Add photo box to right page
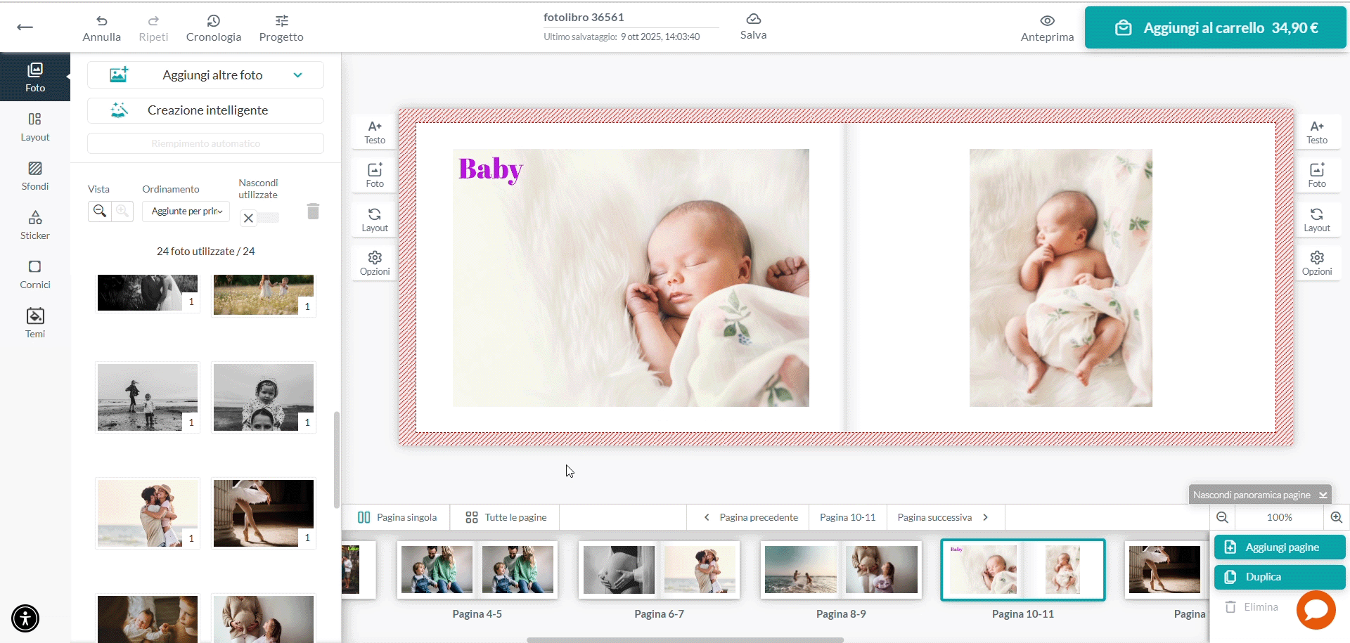This screenshot has width=1350, height=643. coord(1317,175)
